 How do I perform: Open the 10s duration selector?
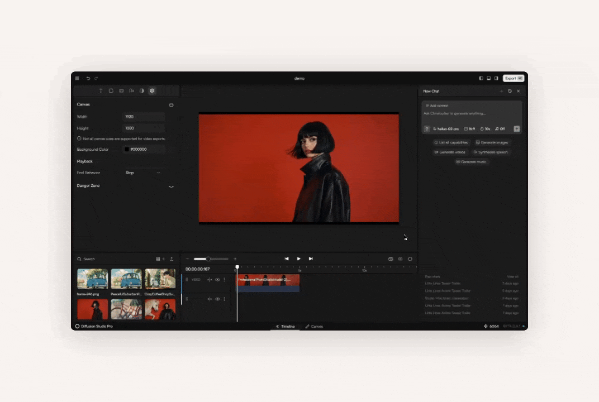pyautogui.click(x=485, y=129)
